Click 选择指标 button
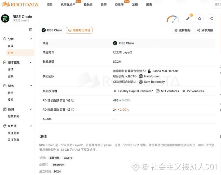Viewport: 221px width, 175px height. (x=183, y=30)
